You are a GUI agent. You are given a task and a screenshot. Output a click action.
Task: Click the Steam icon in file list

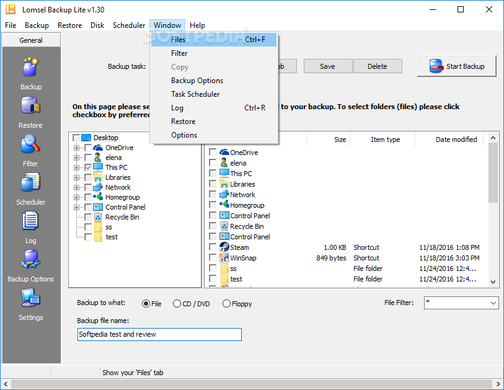(x=224, y=247)
